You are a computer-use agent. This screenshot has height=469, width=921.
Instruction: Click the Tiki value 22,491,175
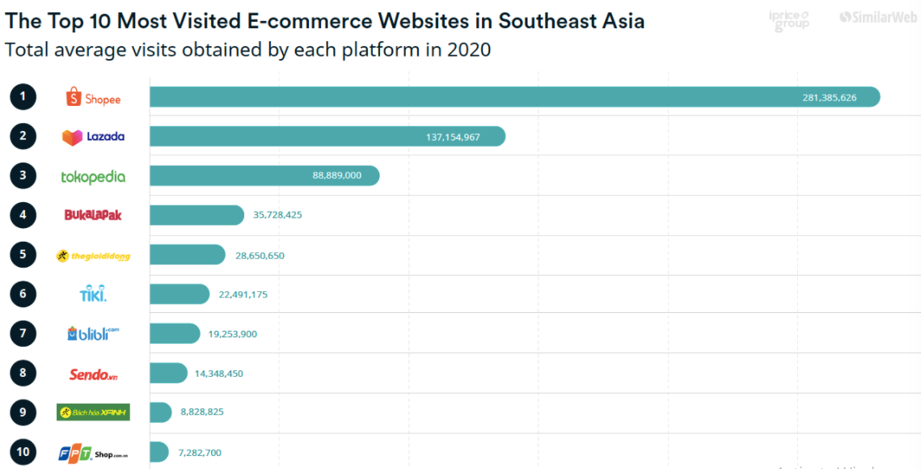(x=243, y=294)
